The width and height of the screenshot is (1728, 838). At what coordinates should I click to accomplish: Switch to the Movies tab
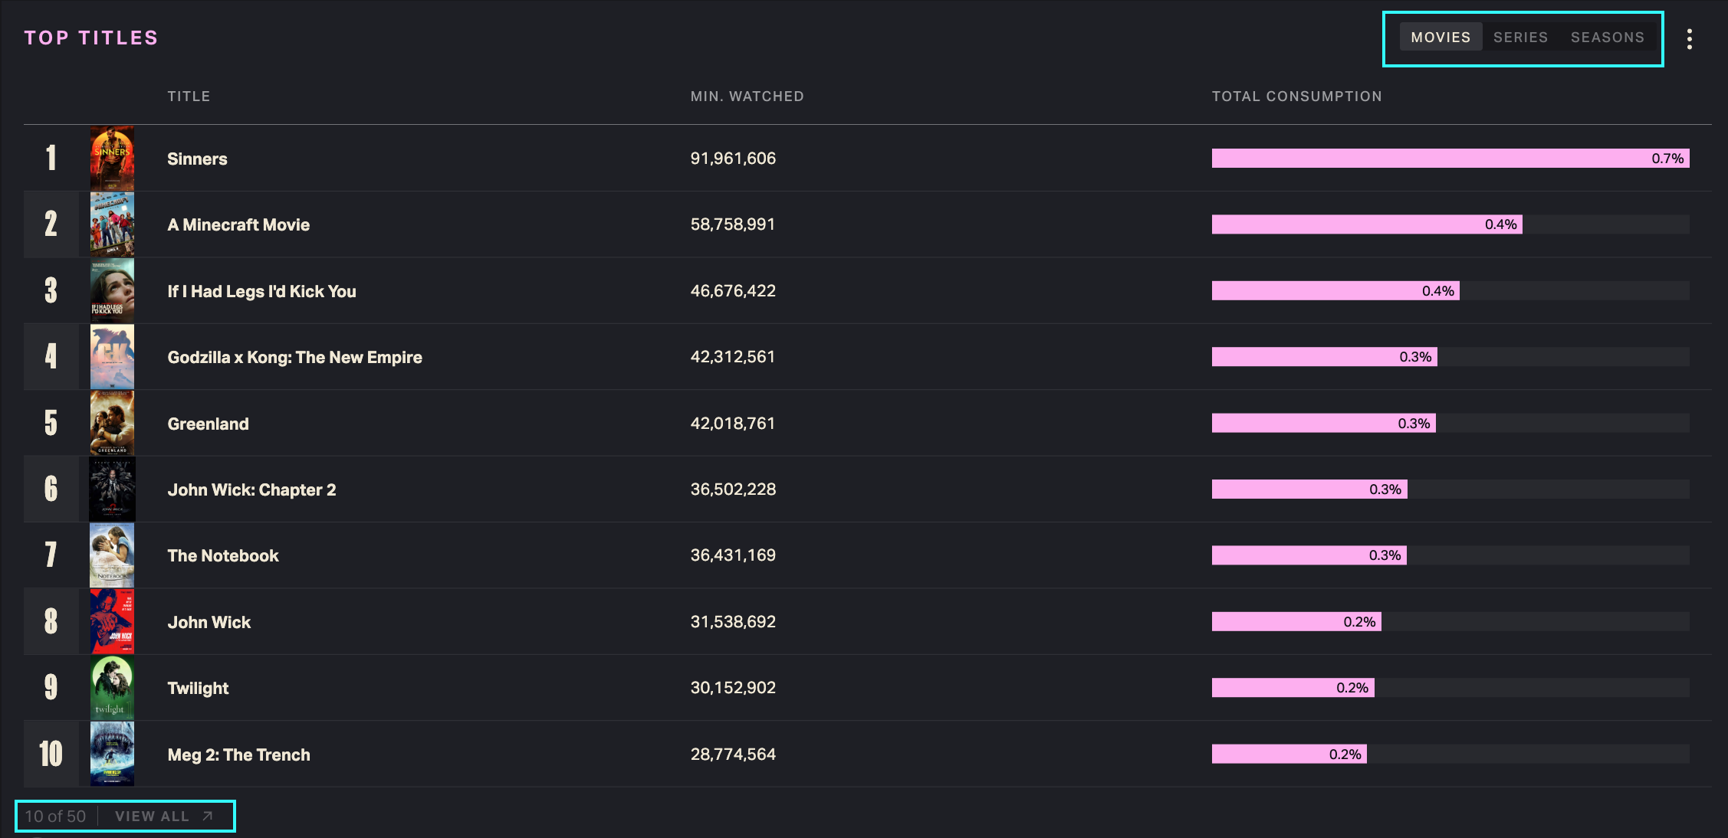tap(1441, 38)
